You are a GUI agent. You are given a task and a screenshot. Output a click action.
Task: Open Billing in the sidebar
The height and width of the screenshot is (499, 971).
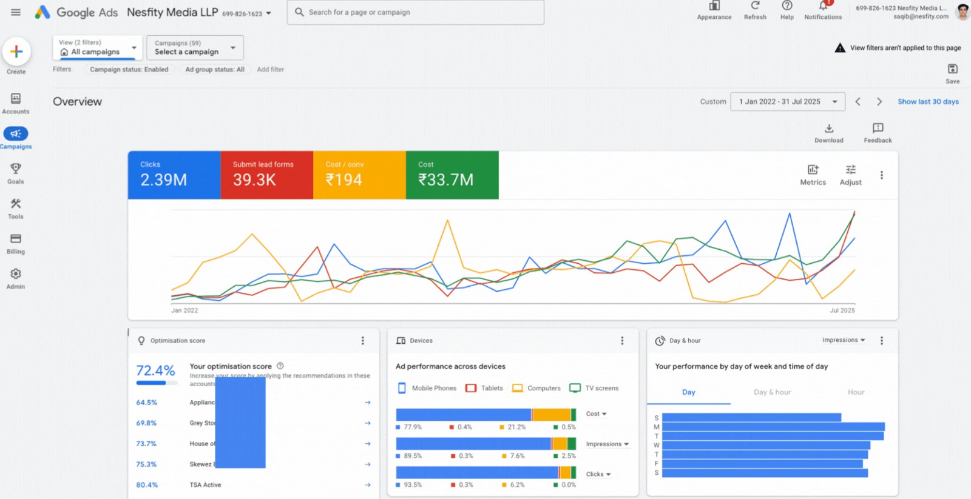click(16, 243)
